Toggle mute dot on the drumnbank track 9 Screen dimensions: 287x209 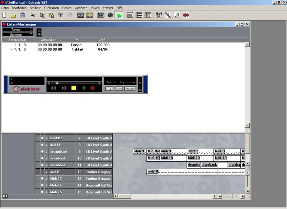pos(42,151)
